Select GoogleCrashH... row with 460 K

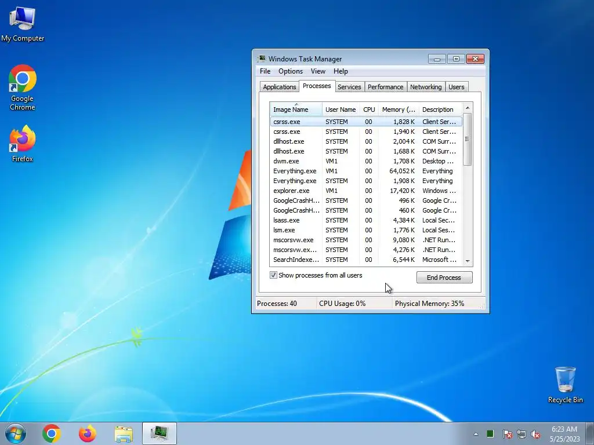(x=366, y=210)
